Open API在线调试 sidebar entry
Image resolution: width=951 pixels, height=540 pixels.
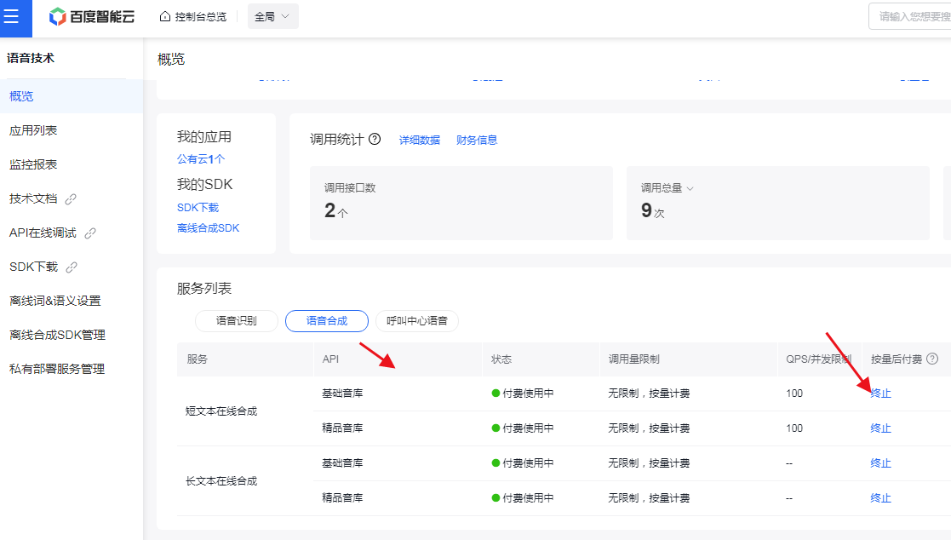point(43,233)
